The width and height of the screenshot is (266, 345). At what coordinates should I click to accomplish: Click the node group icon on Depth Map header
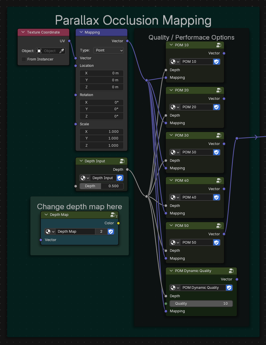tap(112, 214)
